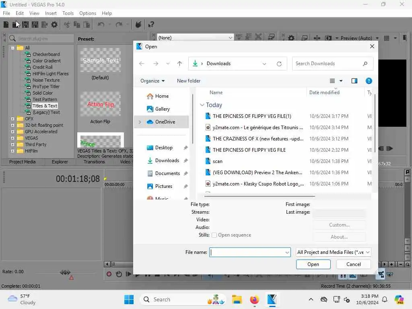Click the File name input field

247,253
